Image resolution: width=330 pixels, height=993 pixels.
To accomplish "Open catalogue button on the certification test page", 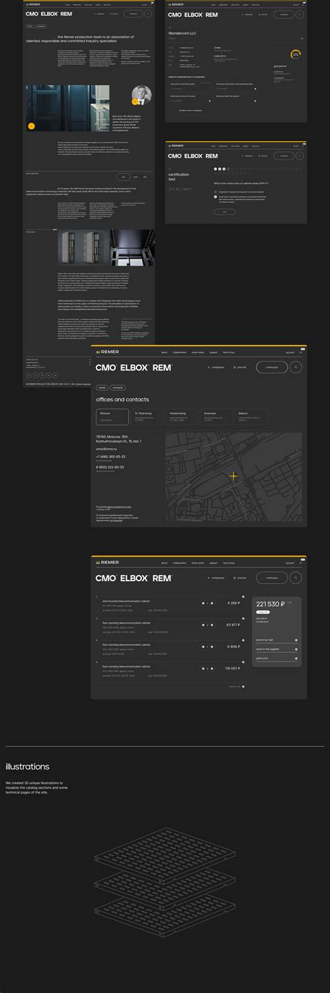I will point(284,157).
